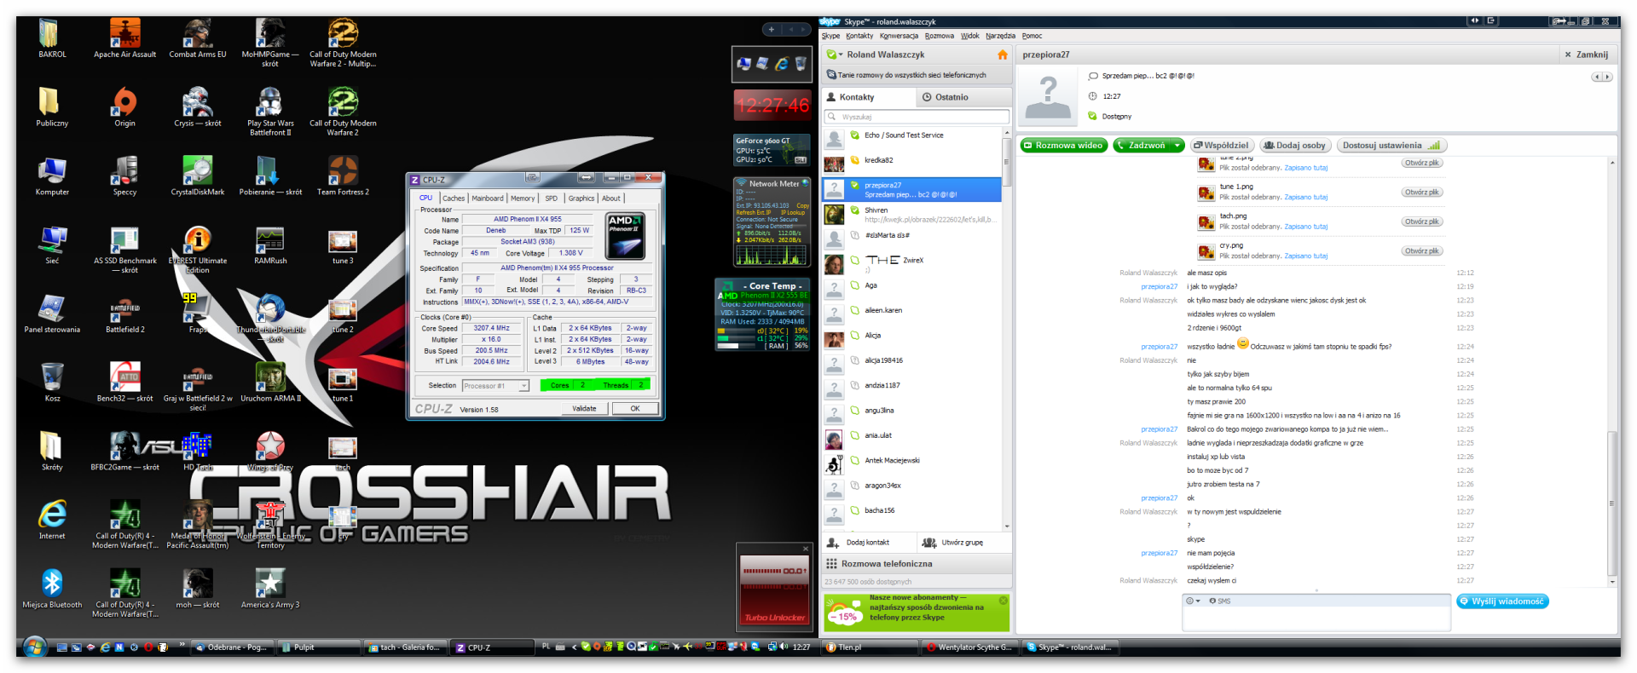Expand the Zadzwoń call dropdown arrow
Viewport: 1637px width, 673px height.
[x=1177, y=146]
